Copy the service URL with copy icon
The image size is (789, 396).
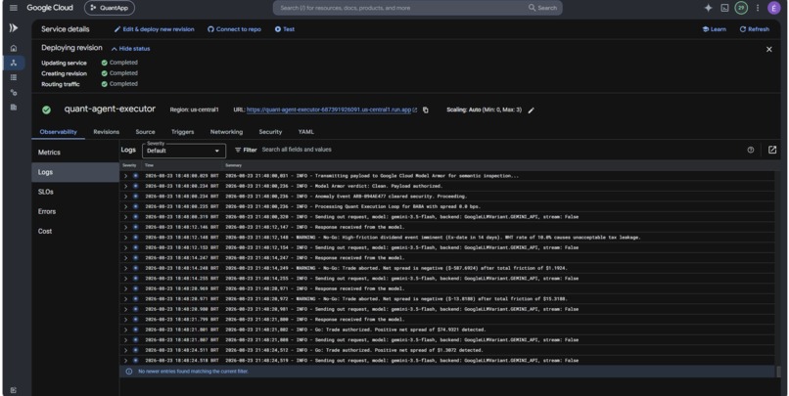coord(426,110)
